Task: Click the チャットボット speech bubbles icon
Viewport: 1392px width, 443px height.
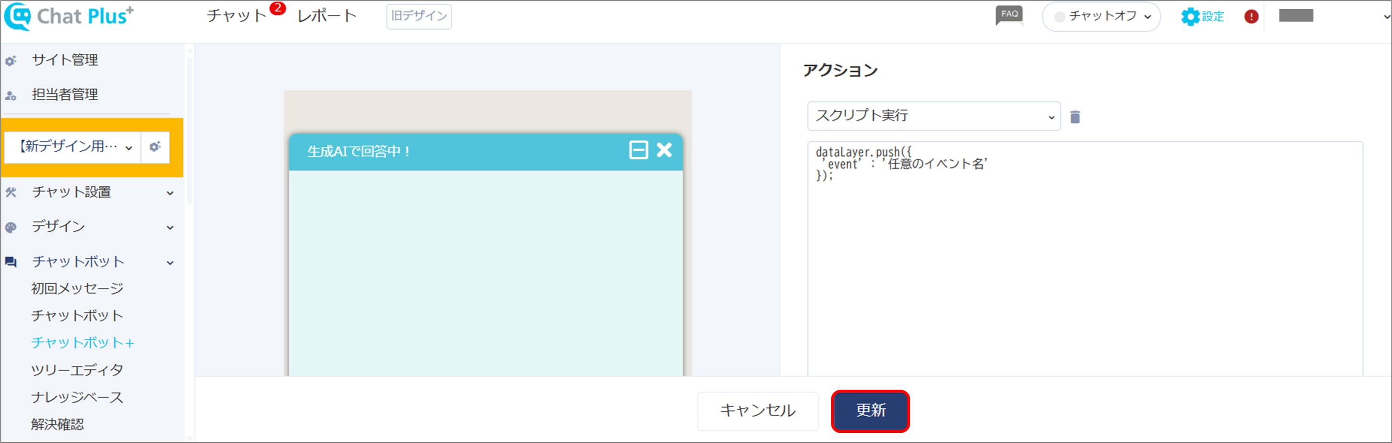Action: click(x=11, y=262)
